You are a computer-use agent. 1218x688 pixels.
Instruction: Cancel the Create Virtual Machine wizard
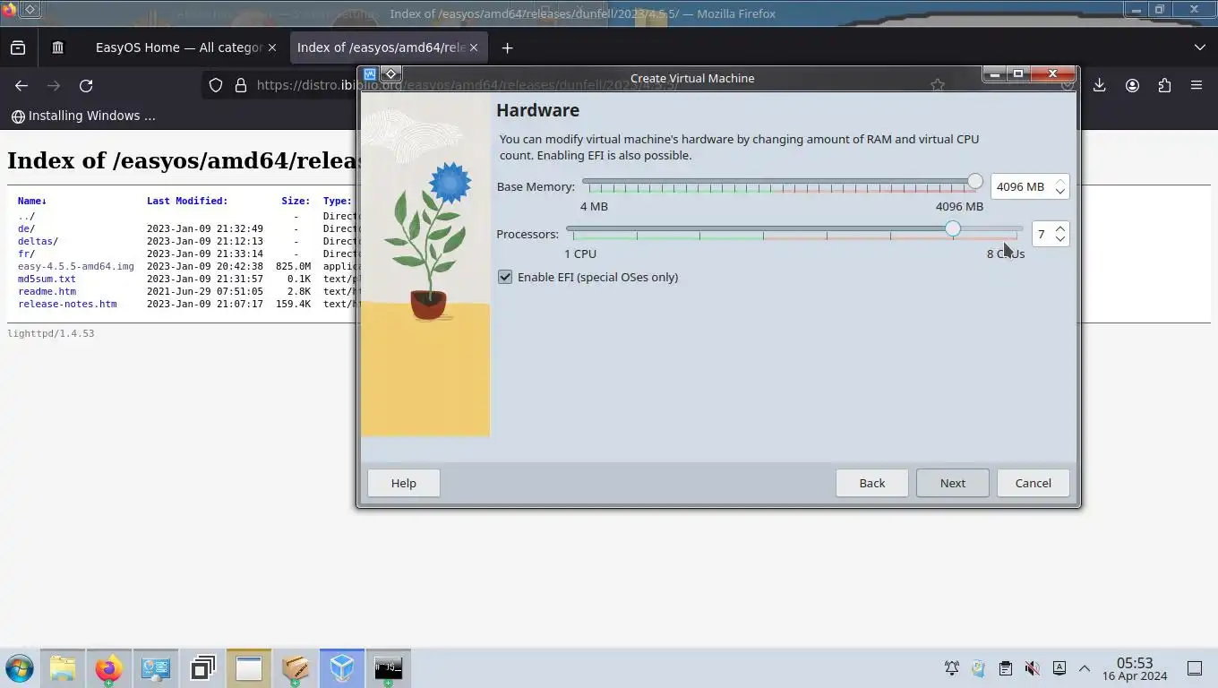tap(1034, 483)
